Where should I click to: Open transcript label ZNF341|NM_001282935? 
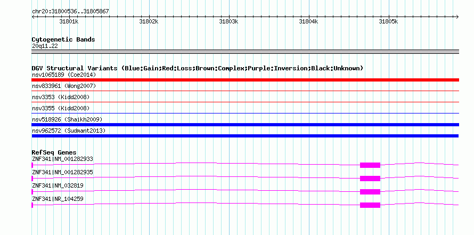(62, 172)
